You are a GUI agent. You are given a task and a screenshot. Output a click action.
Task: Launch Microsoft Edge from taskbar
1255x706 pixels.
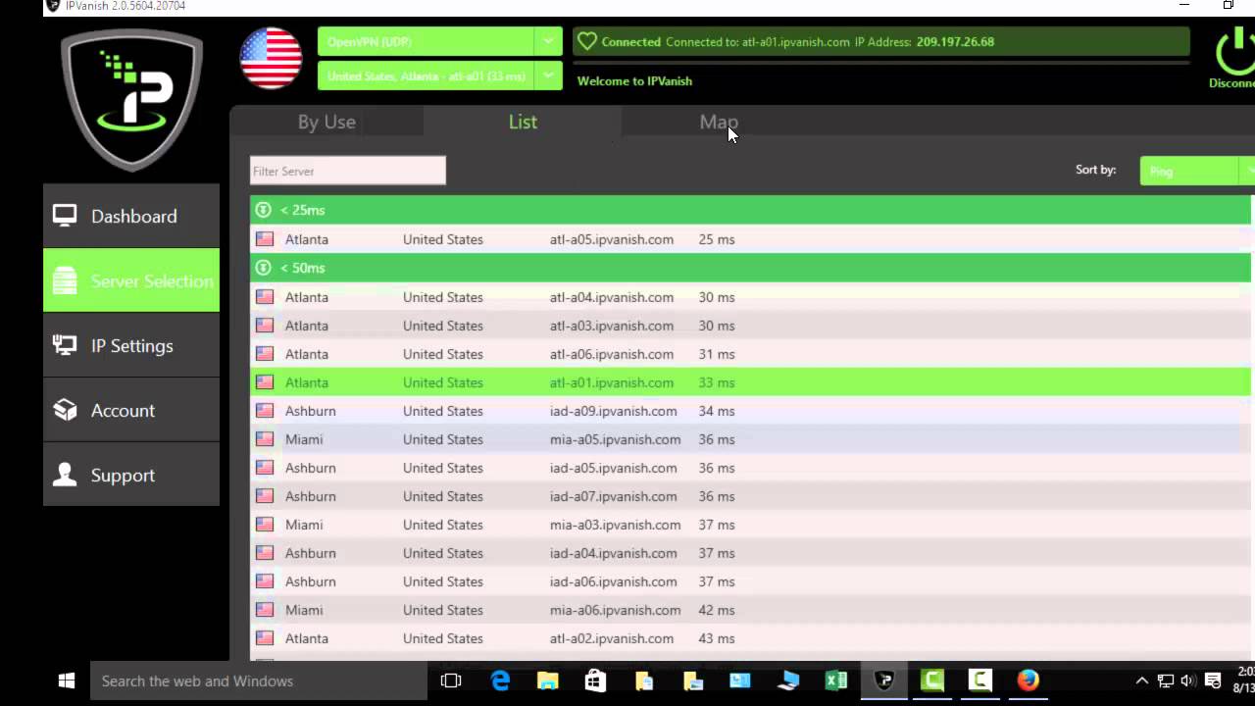click(500, 681)
